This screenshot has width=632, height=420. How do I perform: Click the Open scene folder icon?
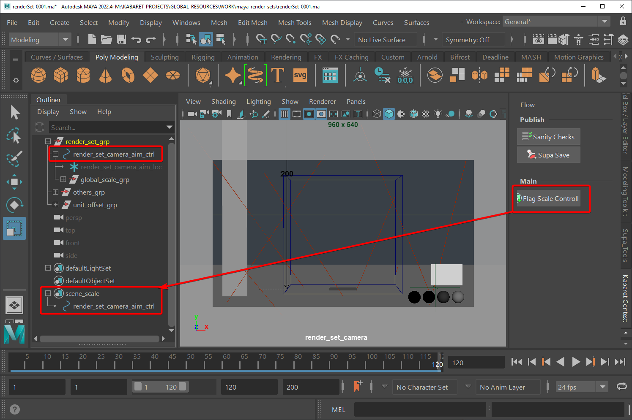106,40
